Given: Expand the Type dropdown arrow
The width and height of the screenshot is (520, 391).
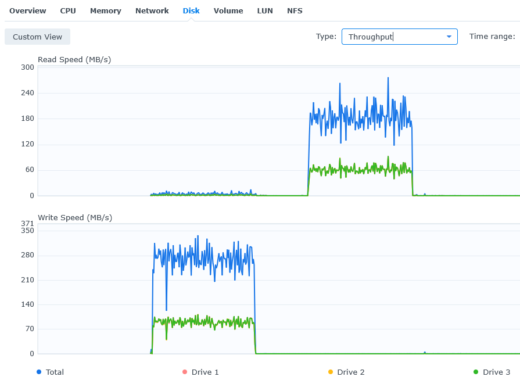Looking at the screenshot, I should pyautogui.click(x=449, y=37).
